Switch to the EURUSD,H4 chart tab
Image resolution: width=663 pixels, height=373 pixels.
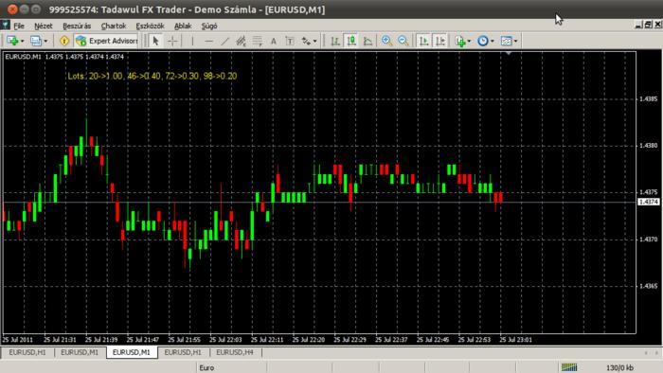coord(235,352)
